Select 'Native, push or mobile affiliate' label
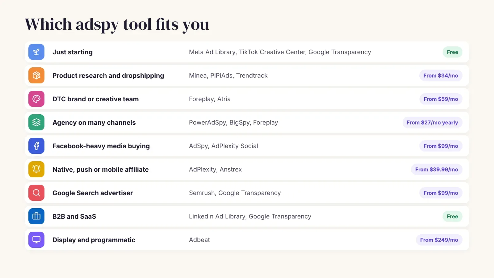 pos(100,170)
